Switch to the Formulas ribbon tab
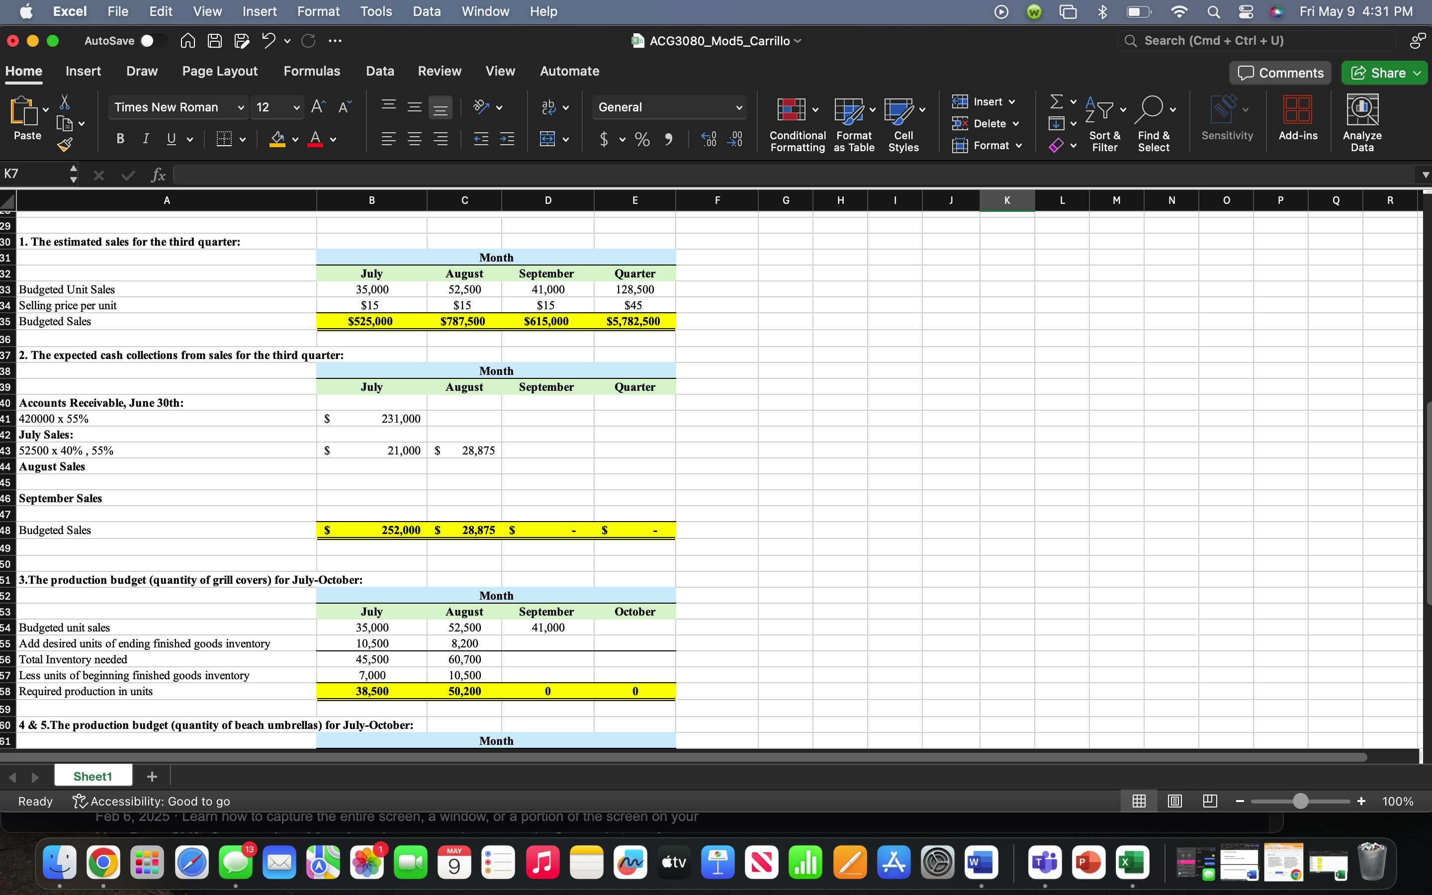The width and height of the screenshot is (1432, 895). (x=312, y=71)
